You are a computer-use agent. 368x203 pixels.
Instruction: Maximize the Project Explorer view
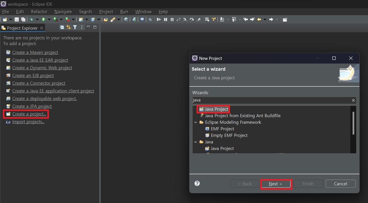coord(95,27)
